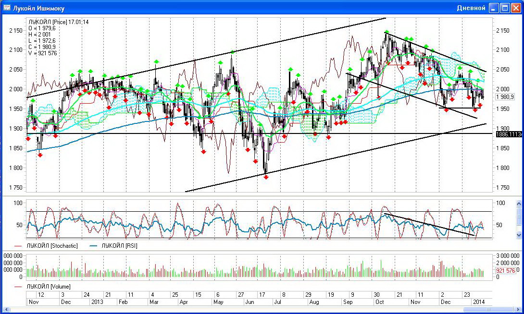This screenshot has height=314, width=524.
Task: Click the ЛУКОЙЛ [Price] 17.01.14 header
Action: tap(59, 22)
